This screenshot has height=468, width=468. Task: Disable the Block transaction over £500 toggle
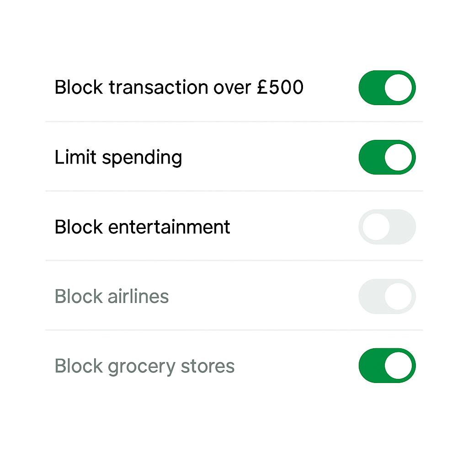tap(387, 88)
